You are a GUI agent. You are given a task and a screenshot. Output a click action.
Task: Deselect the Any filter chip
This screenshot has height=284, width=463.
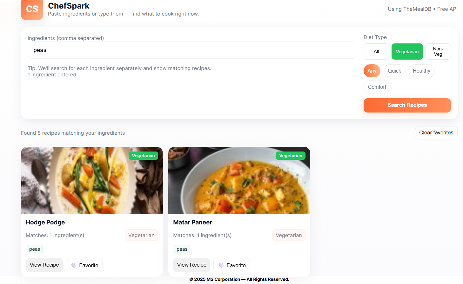(372, 71)
